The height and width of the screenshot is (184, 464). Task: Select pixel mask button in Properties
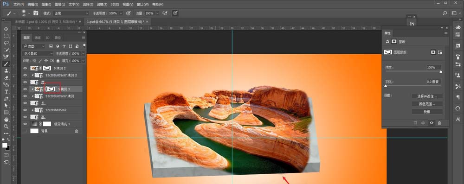click(433, 52)
